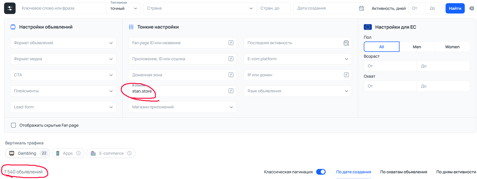The image size is (477, 179).
Task: Select the Apps vertical chip
Action: 68,153
